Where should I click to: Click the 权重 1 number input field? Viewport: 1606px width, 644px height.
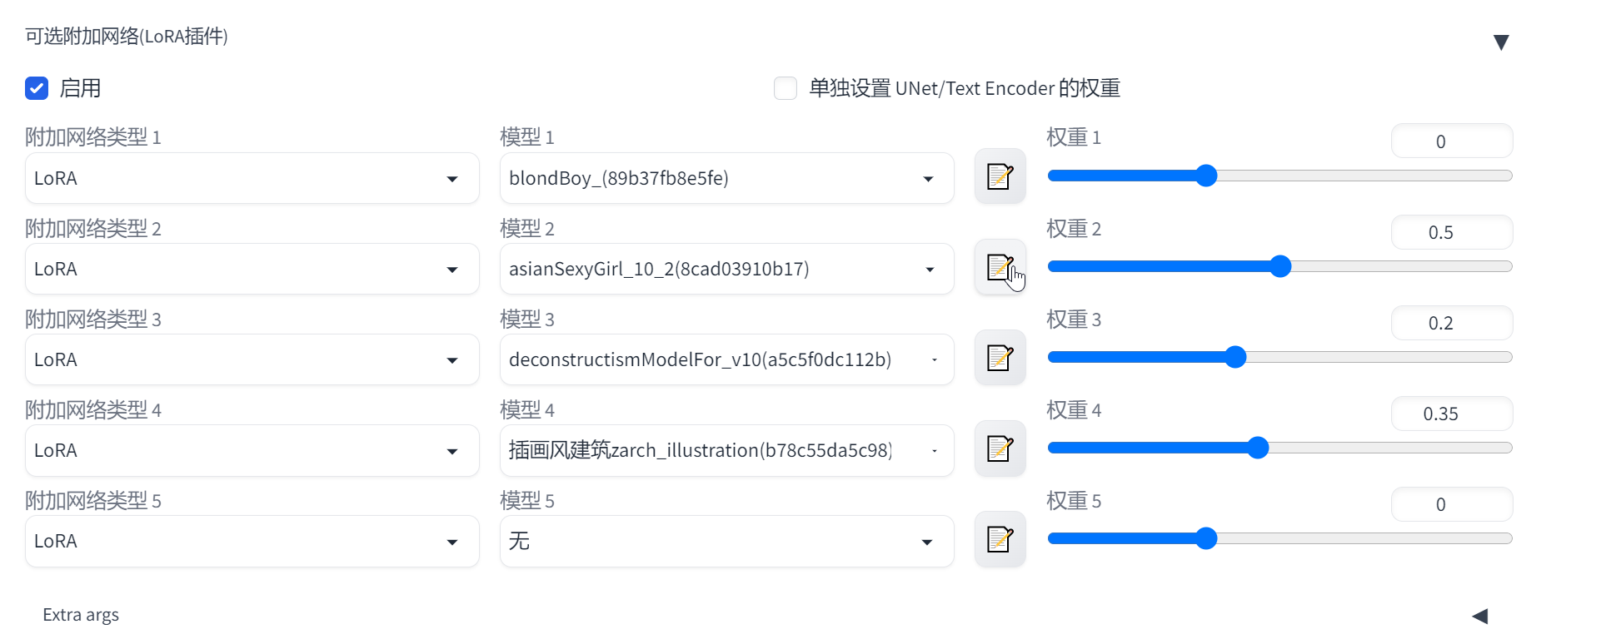tap(1451, 141)
